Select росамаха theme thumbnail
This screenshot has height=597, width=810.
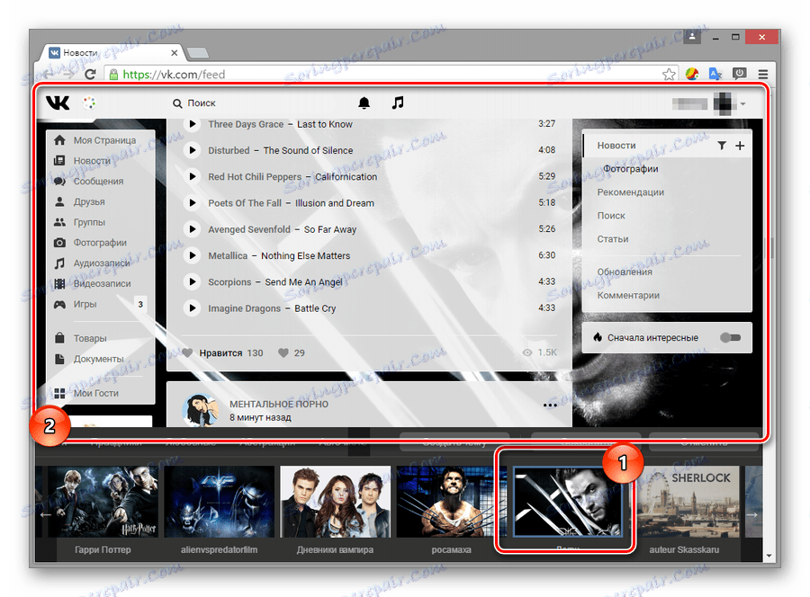pos(452,502)
